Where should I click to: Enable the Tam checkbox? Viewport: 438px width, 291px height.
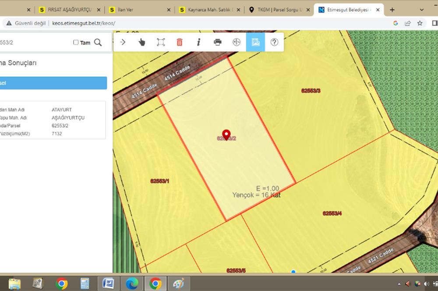click(x=76, y=43)
